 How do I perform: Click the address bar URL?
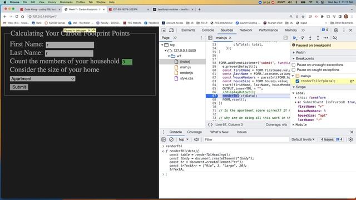(44, 16)
